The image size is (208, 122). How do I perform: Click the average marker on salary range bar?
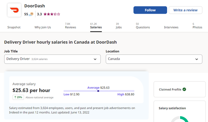(x=98, y=91)
